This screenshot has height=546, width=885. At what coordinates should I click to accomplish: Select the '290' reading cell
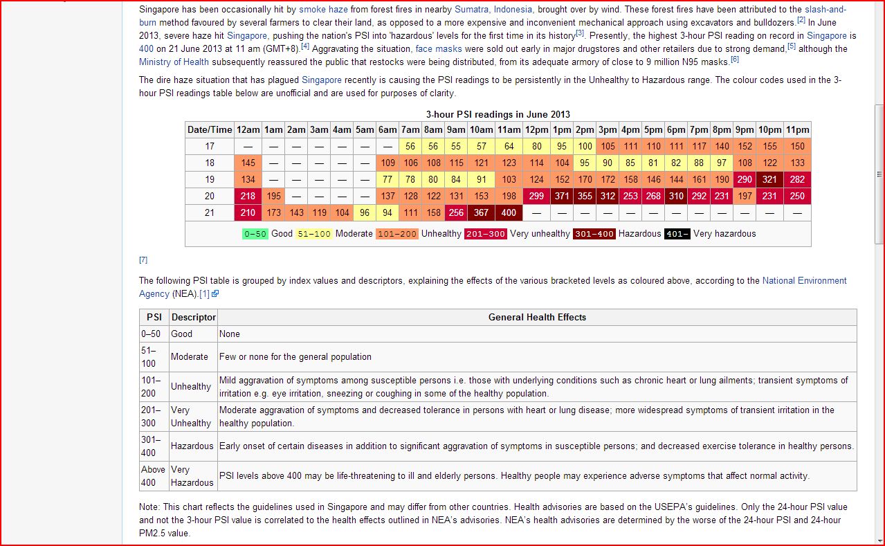[745, 180]
